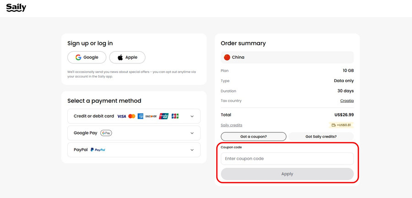Focus the Enter coupon code field

[x=287, y=159]
